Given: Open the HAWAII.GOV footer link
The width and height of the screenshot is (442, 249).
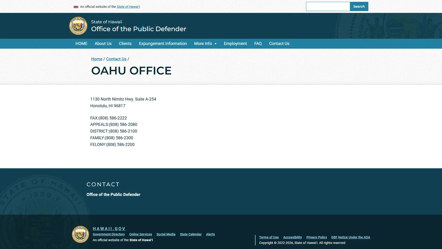Looking at the screenshot, I should (x=109, y=229).
